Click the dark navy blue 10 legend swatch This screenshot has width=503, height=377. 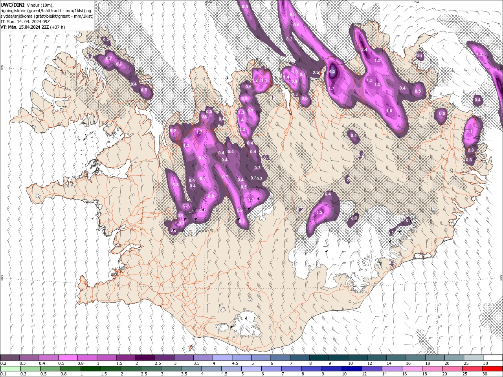(351, 369)
